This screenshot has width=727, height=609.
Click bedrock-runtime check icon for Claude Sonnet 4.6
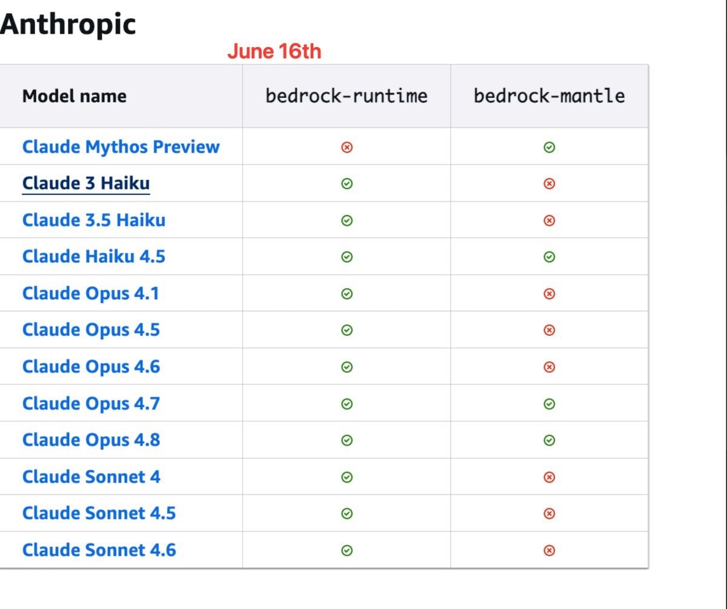pos(347,550)
